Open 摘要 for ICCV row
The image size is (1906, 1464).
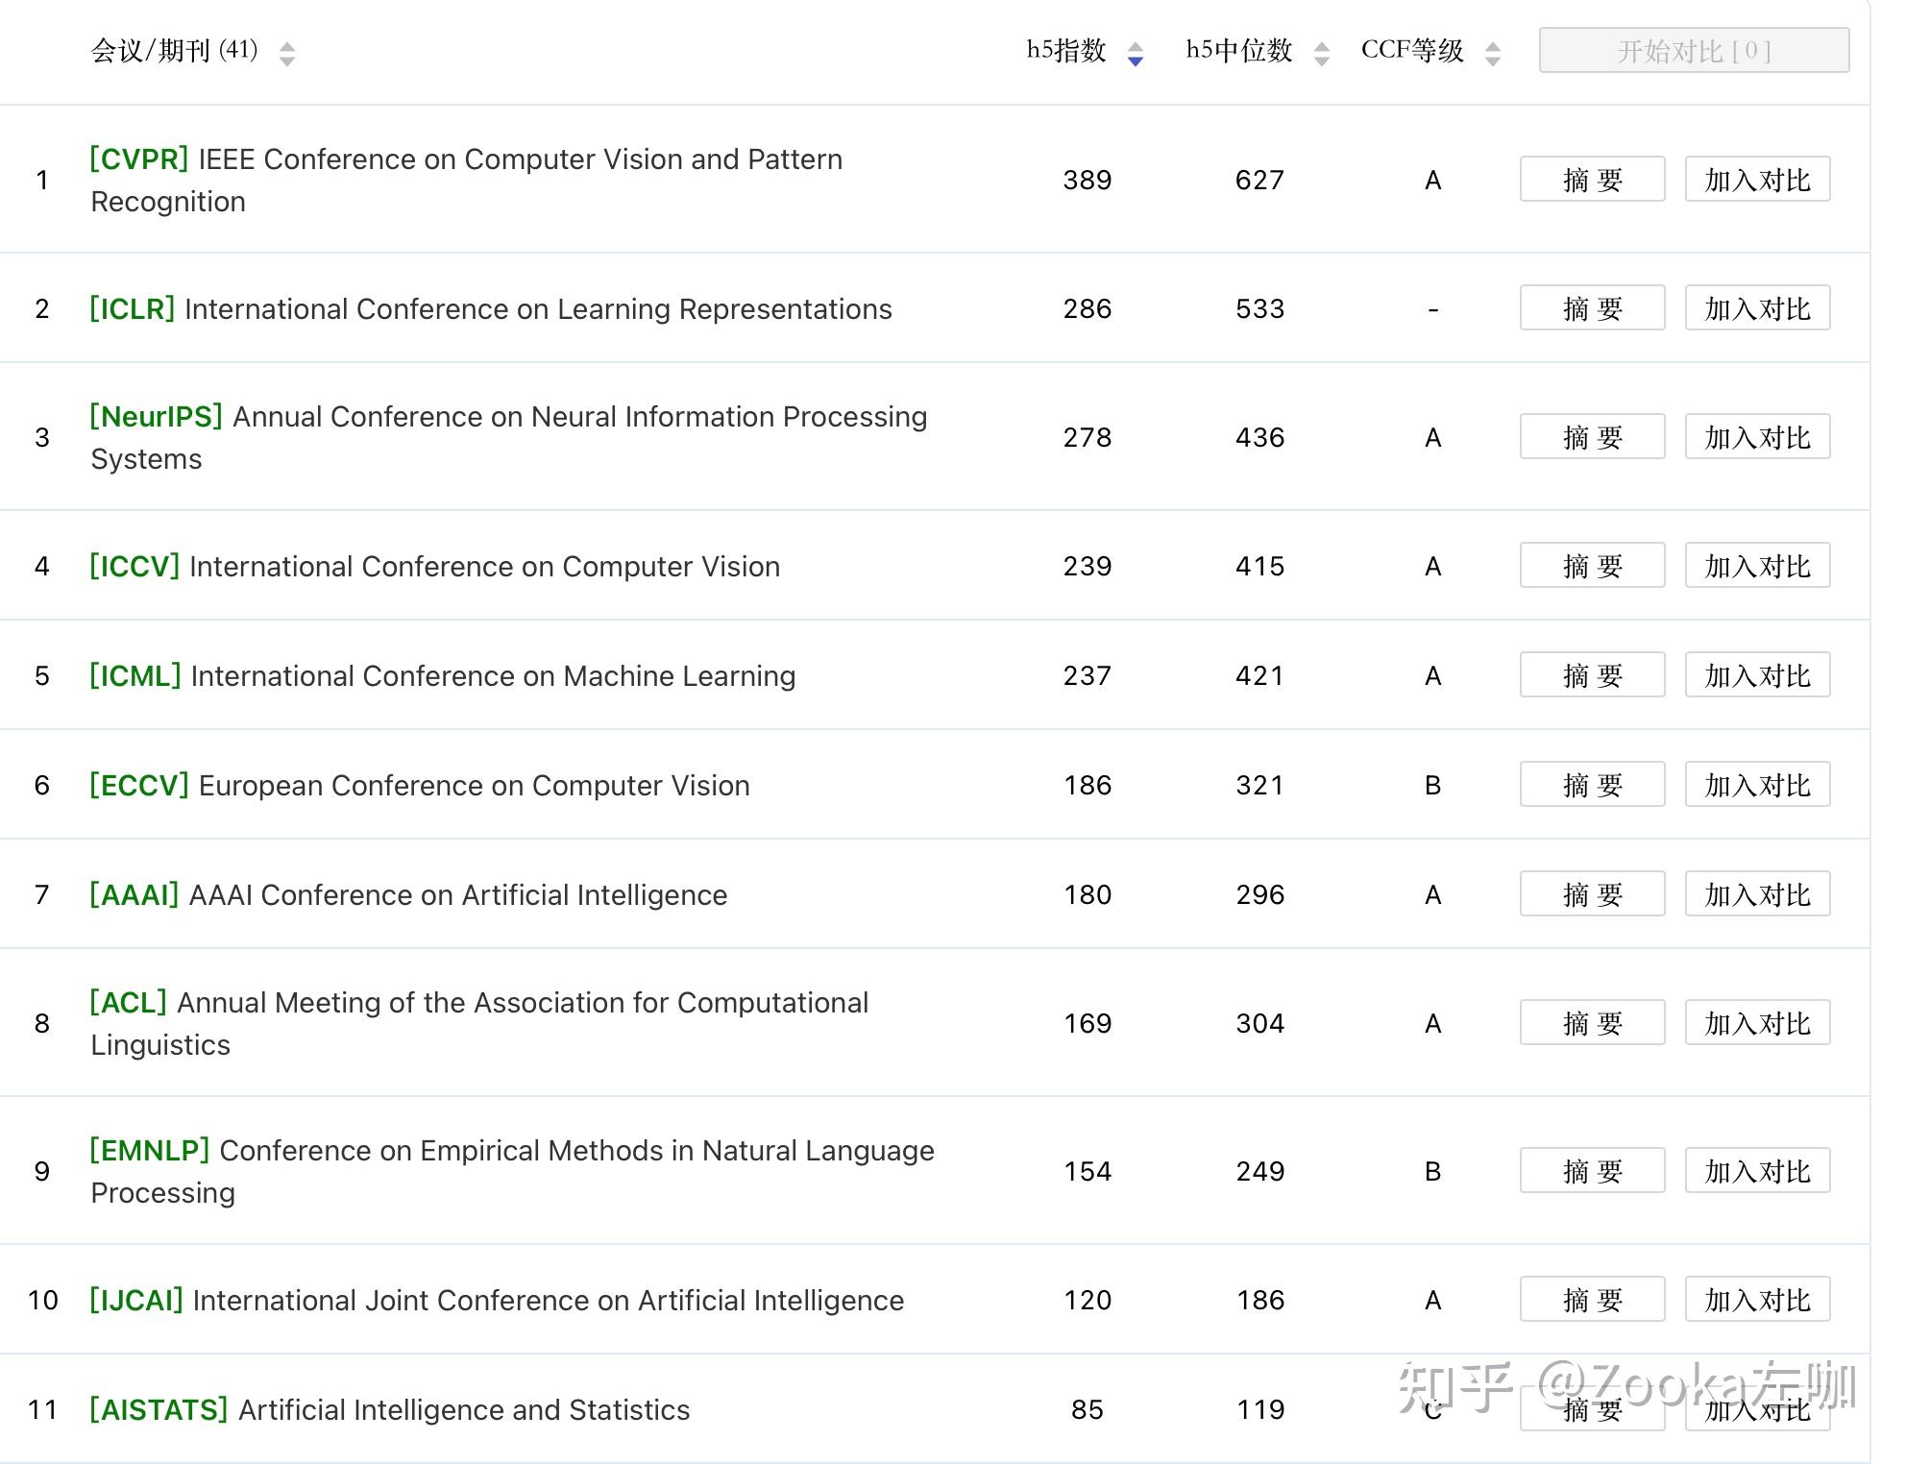tap(1593, 566)
